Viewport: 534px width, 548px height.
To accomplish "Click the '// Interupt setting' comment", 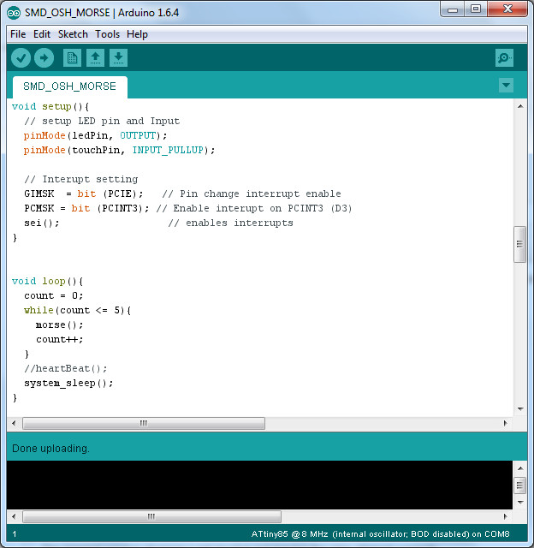I will tap(81, 179).
